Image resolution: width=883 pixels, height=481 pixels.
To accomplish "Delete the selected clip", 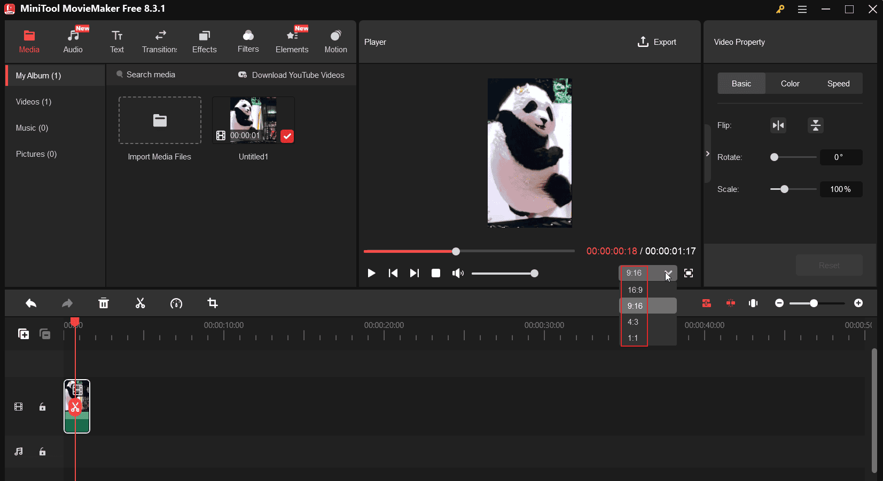I will pyautogui.click(x=104, y=303).
